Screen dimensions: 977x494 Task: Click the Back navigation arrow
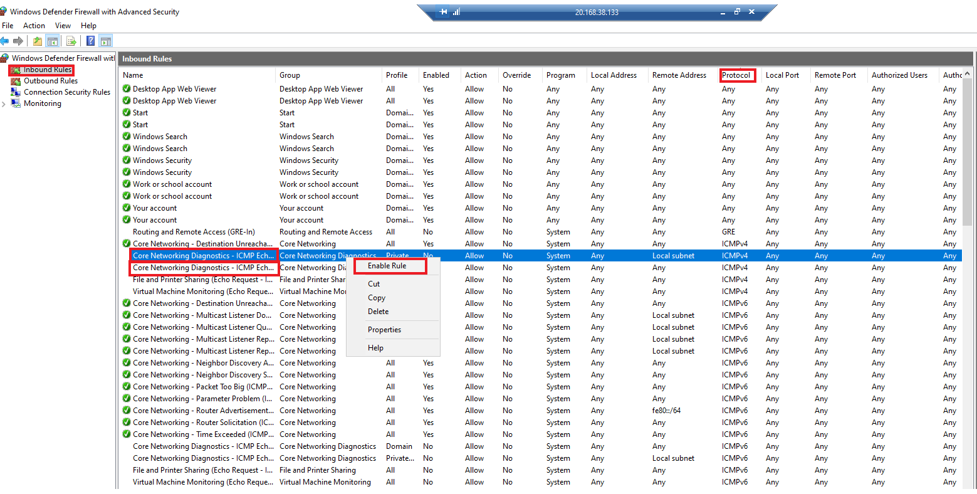[4, 41]
